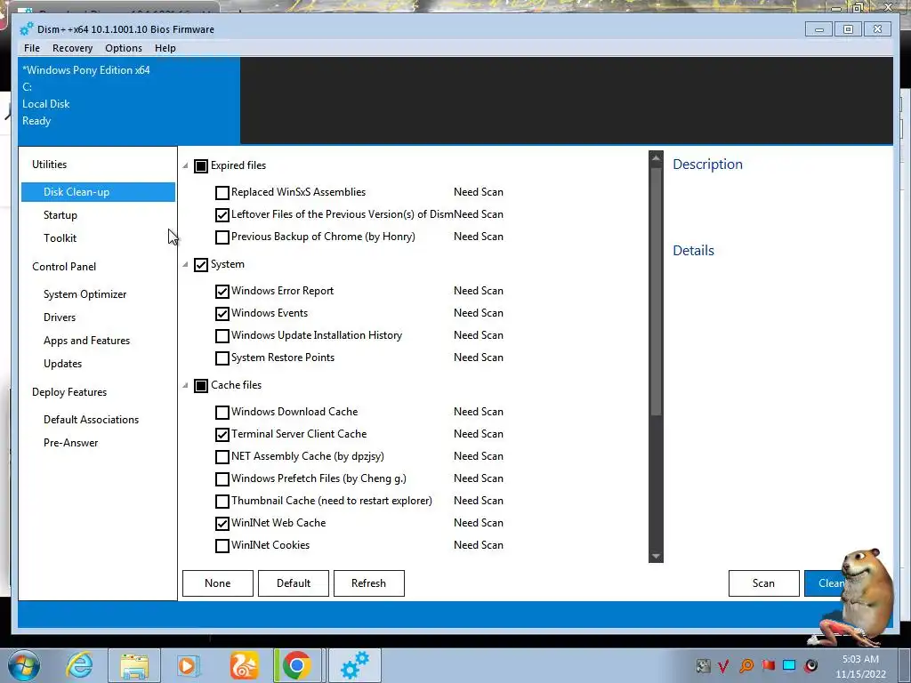Click the red V tray icon
Viewport: 911px width, 683px height.
tap(723, 665)
